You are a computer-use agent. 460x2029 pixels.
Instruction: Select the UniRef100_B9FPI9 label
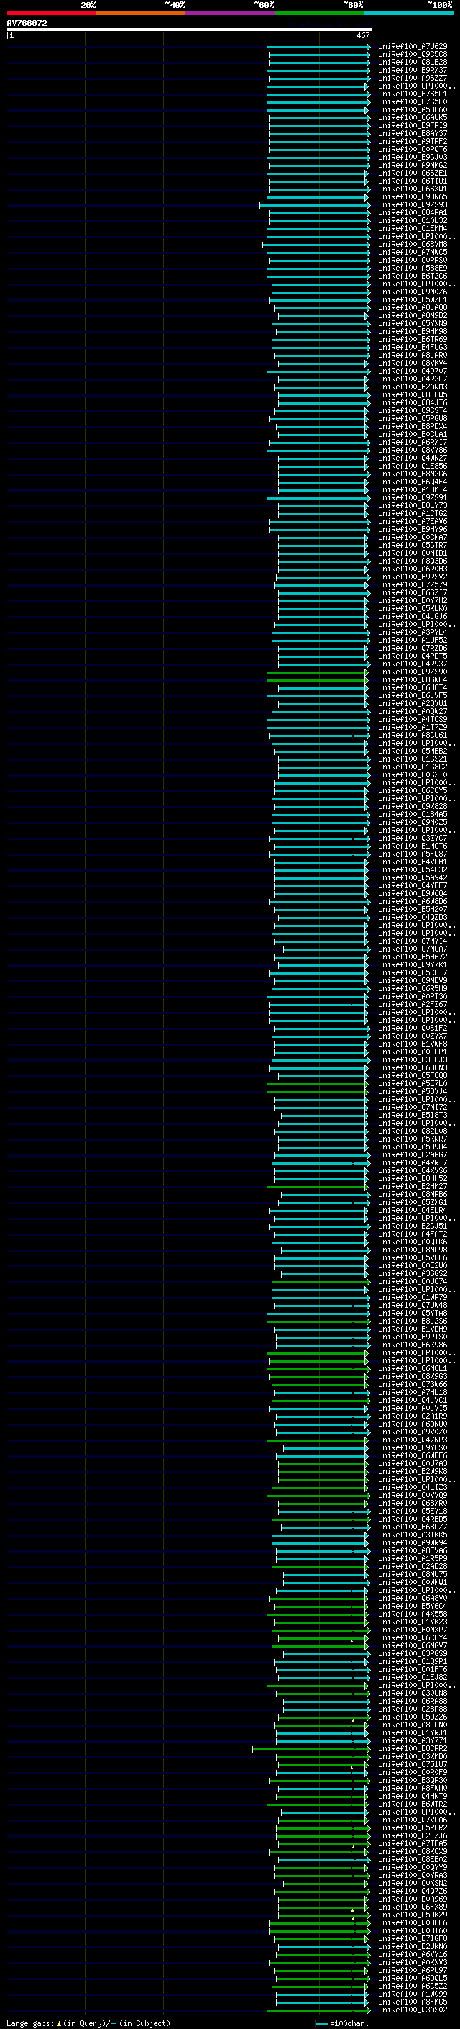413,125
